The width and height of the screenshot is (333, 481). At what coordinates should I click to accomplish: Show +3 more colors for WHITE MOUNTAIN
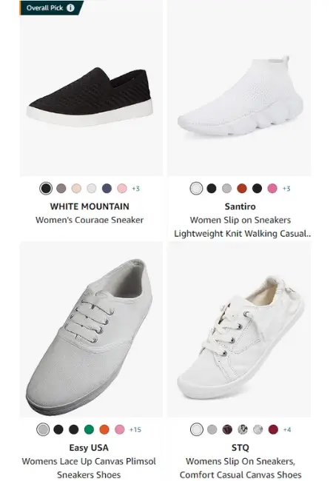point(136,189)
